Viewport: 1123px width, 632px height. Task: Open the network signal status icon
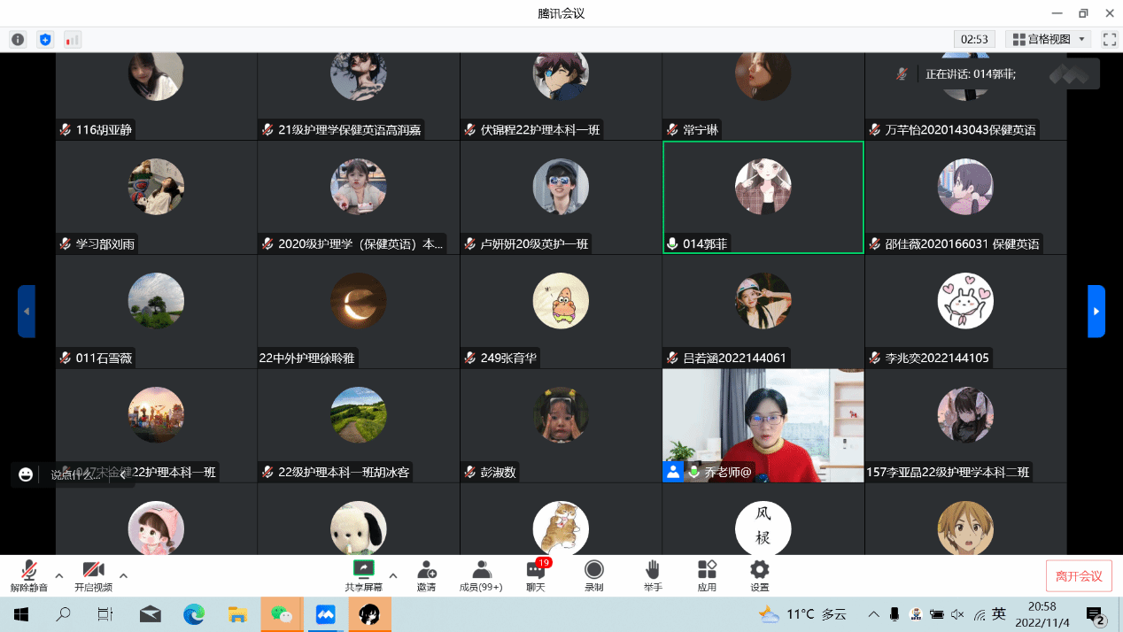(x=72, y=39)
